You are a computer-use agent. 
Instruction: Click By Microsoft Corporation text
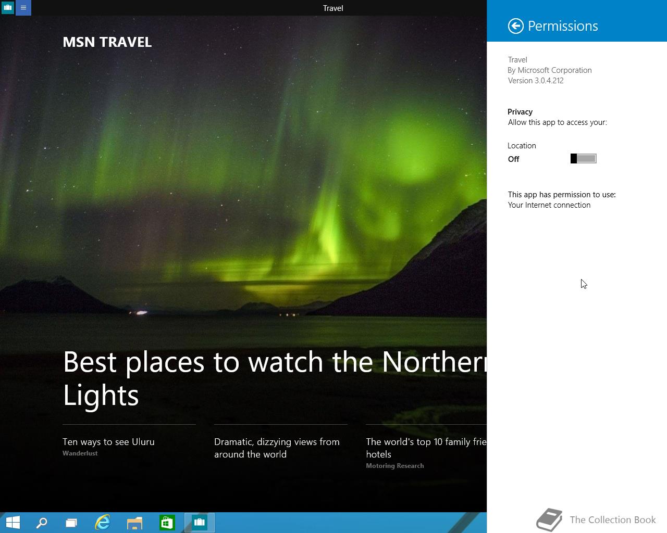(550, 70)
